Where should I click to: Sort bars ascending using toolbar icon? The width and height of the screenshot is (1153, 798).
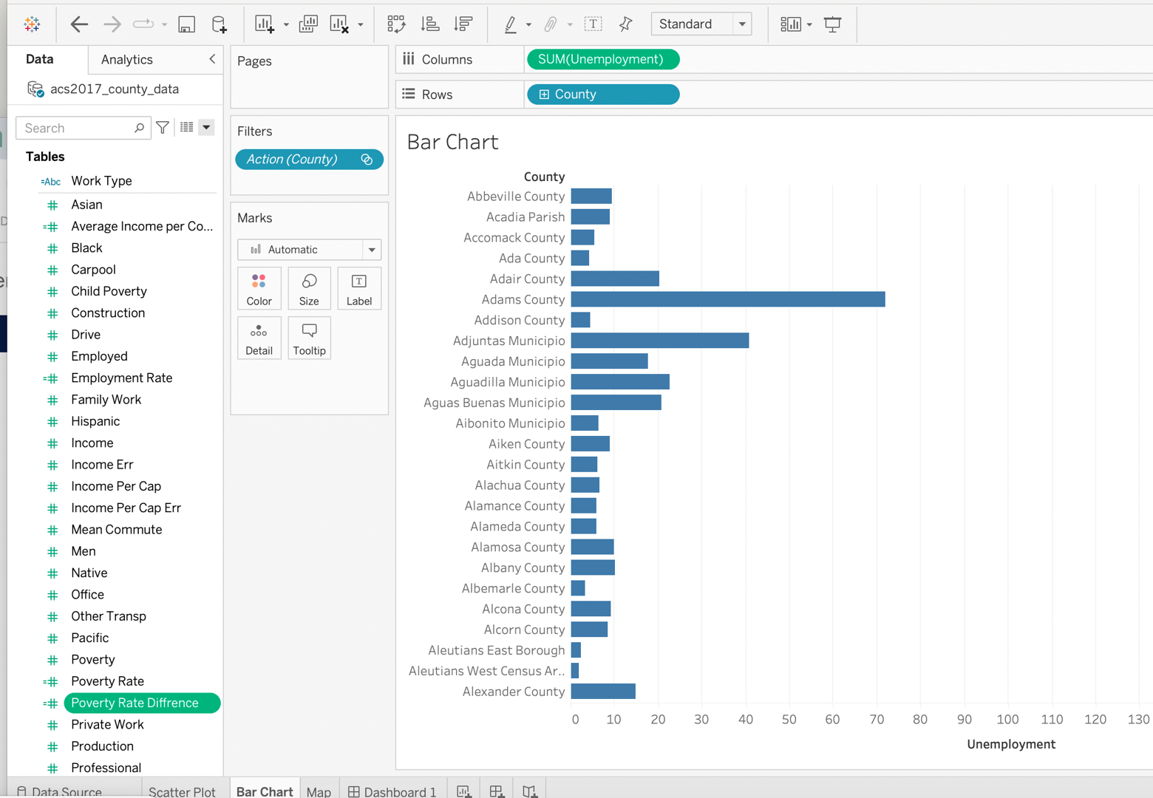click(429, 24)
